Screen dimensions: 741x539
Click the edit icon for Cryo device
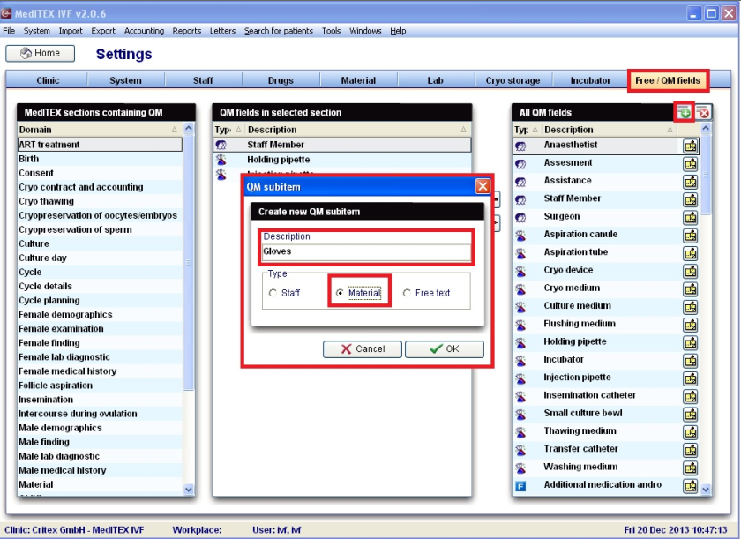point(691,272)
